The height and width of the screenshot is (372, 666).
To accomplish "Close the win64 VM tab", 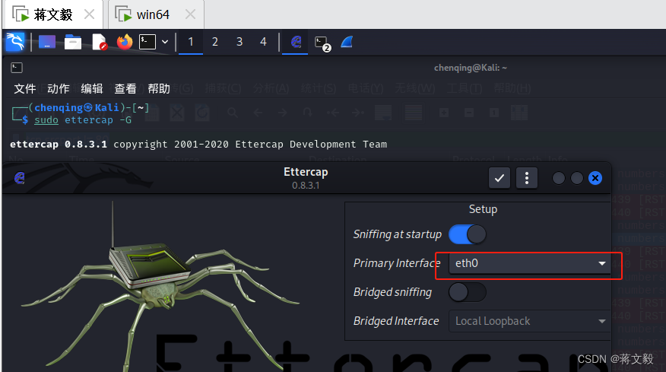I will click(190, 14).
